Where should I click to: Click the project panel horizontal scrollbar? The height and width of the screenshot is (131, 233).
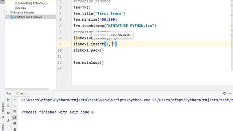click(x=27, y=89)
